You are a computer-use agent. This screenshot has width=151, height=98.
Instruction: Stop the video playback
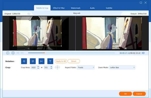[x=13, y=53]
